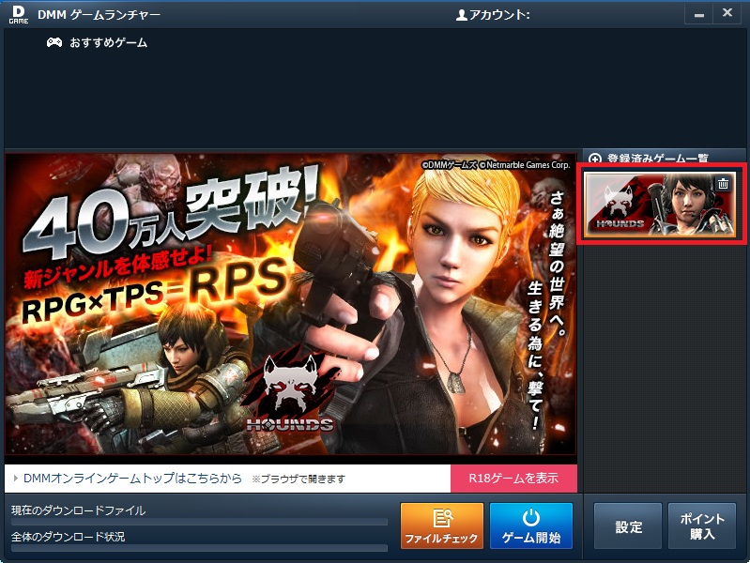Delete HOUNDS using the trash icon
Image resolution: width=750 pixels, height=563 pixels.
[723, 183]
